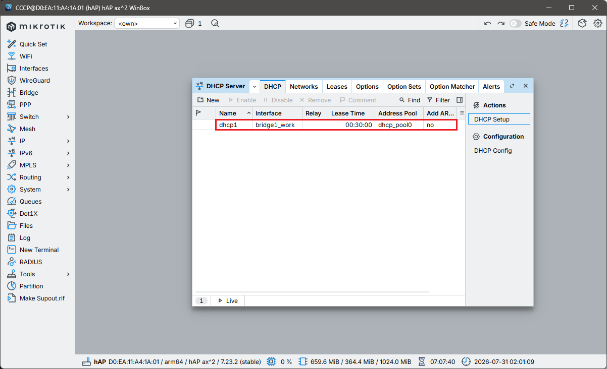607x369 pixels.
Task: Click the dhcp_pool0 cell
Action: click(399, 125)
